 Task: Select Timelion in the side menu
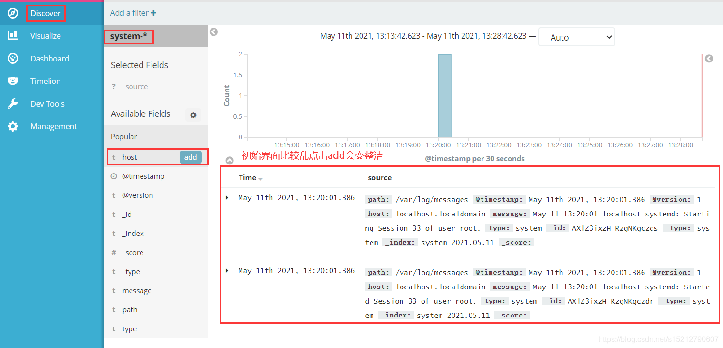click(x=46, y=81)
